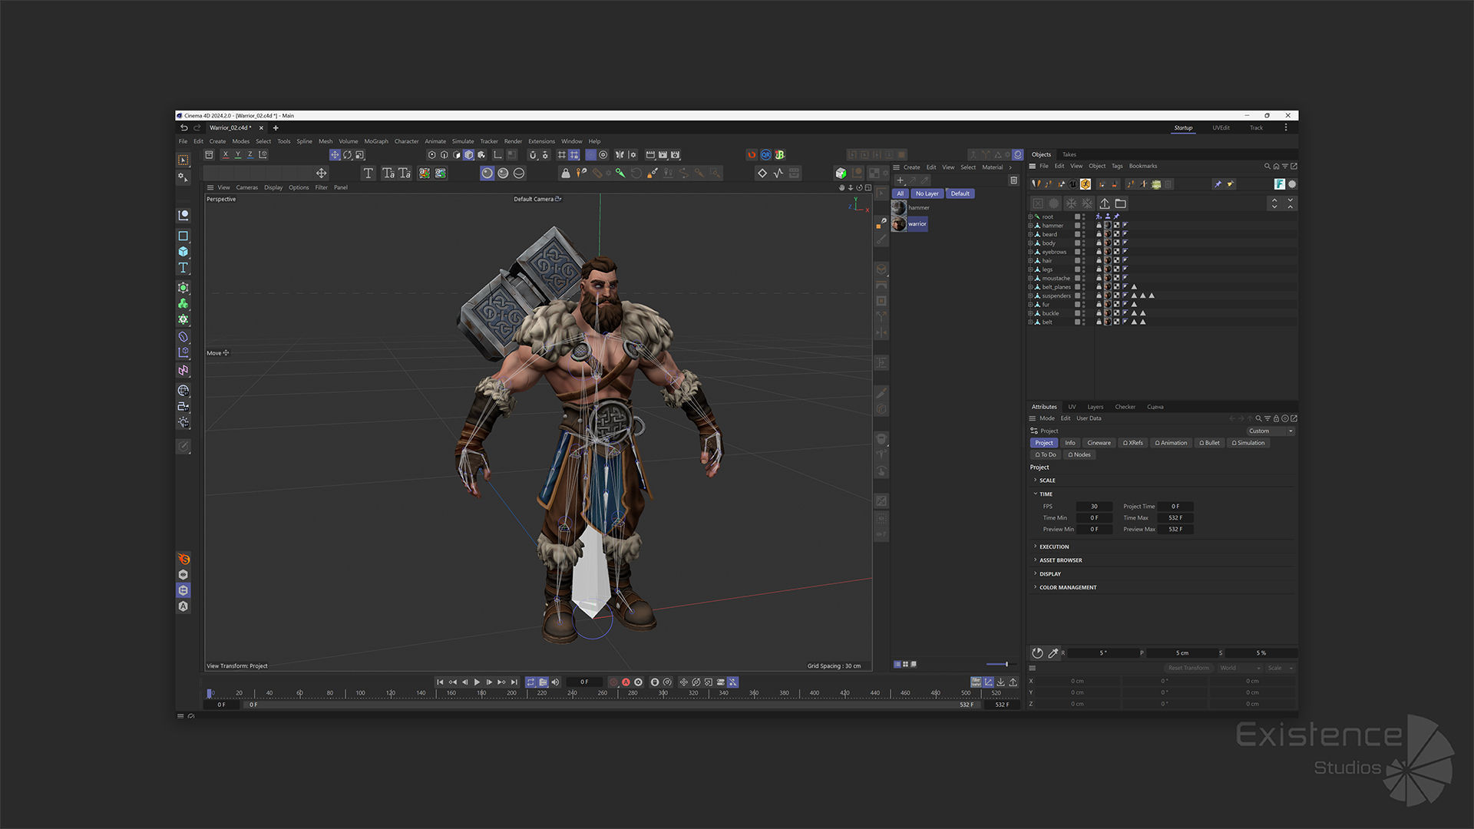
Task: Click the teal F plugin icon
Action: click(1279, 184)
